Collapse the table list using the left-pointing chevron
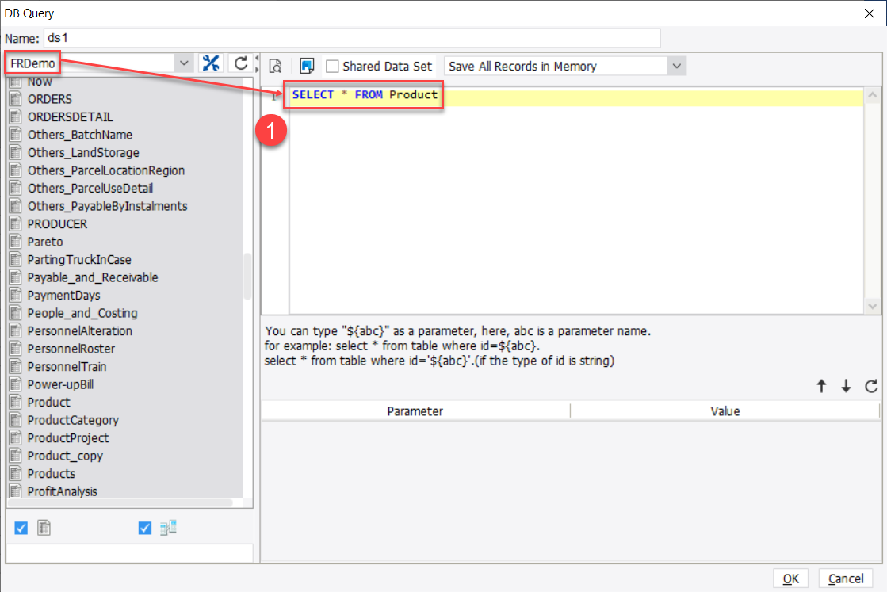Screen dimensions: 887x592 [x=255, y=59]
